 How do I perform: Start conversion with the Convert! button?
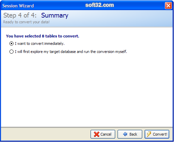coord(157,134)
